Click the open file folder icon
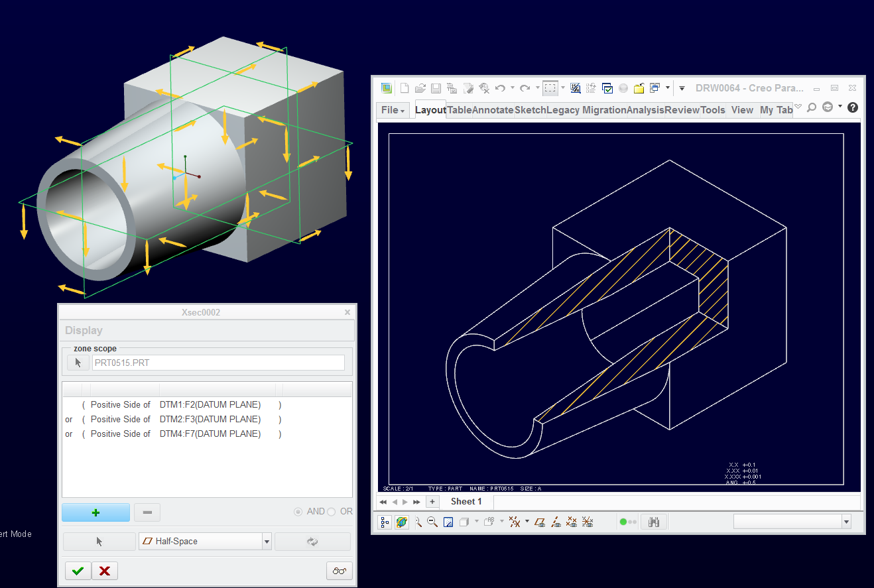874x588 pixels. coord(420,88)
